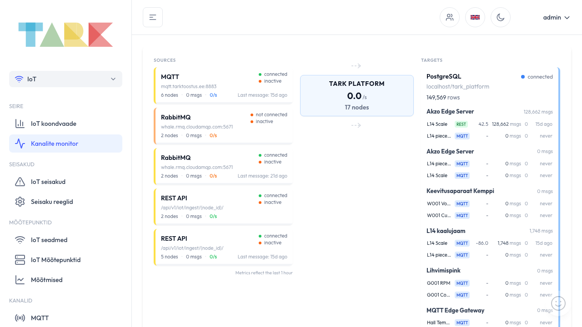Select the not connected RabbitMQ source card
This screenshot has width=582, height=327.
[x=223, y=125]
